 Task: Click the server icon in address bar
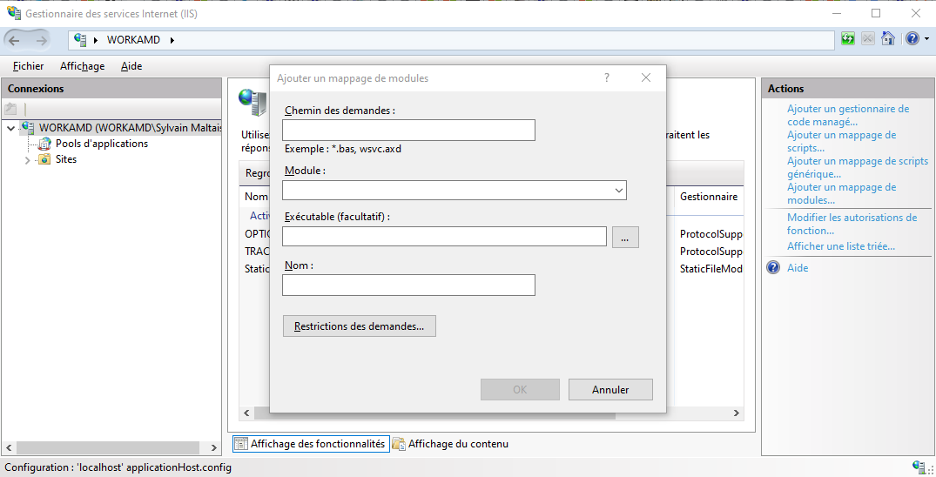80,40
